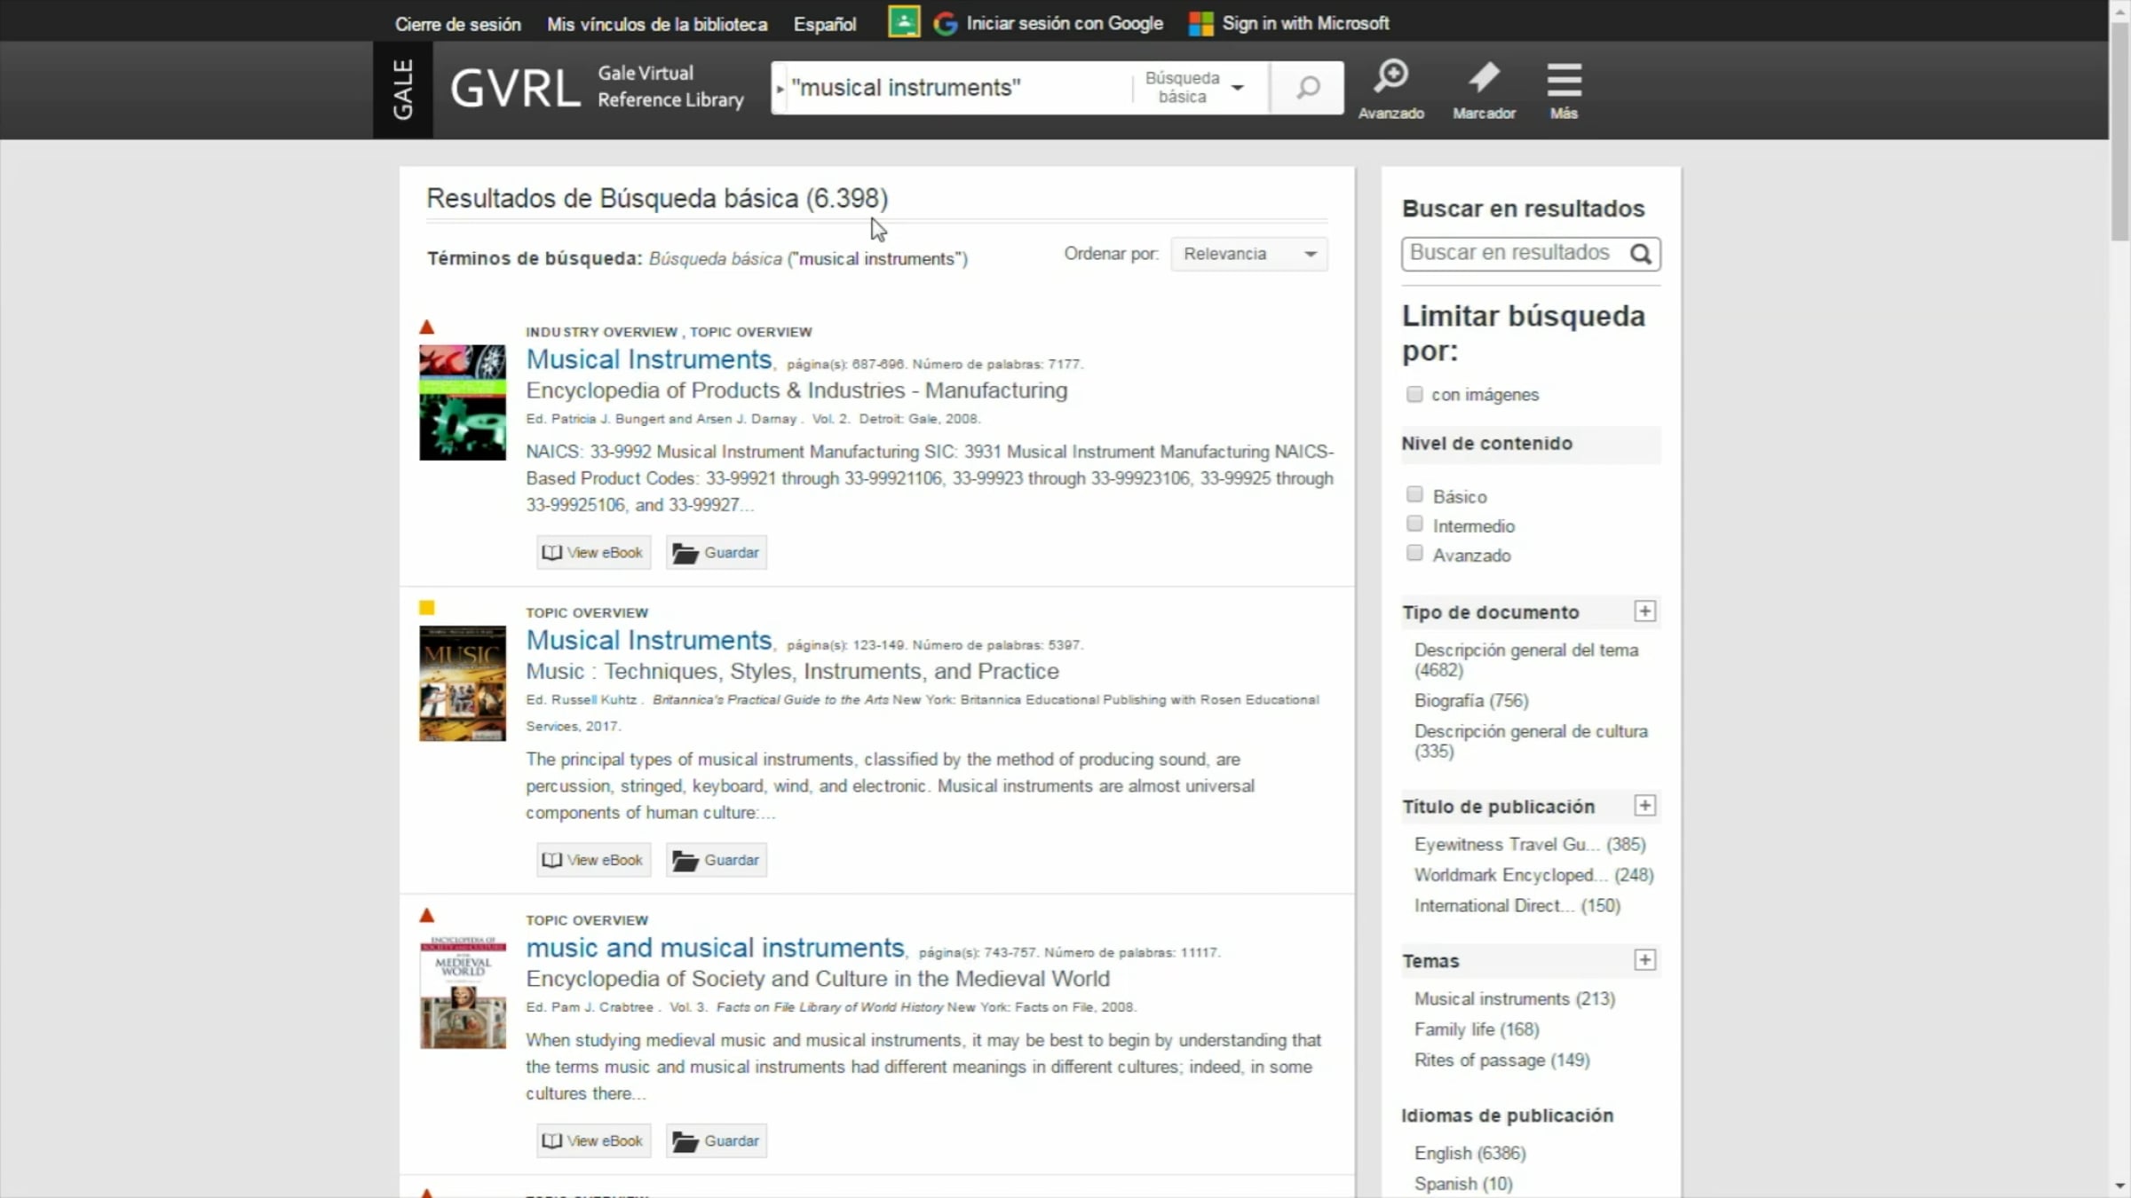Click the red triangle level icon of first result
Screen dimensions: 2131x1198
(x=427, y=327)
